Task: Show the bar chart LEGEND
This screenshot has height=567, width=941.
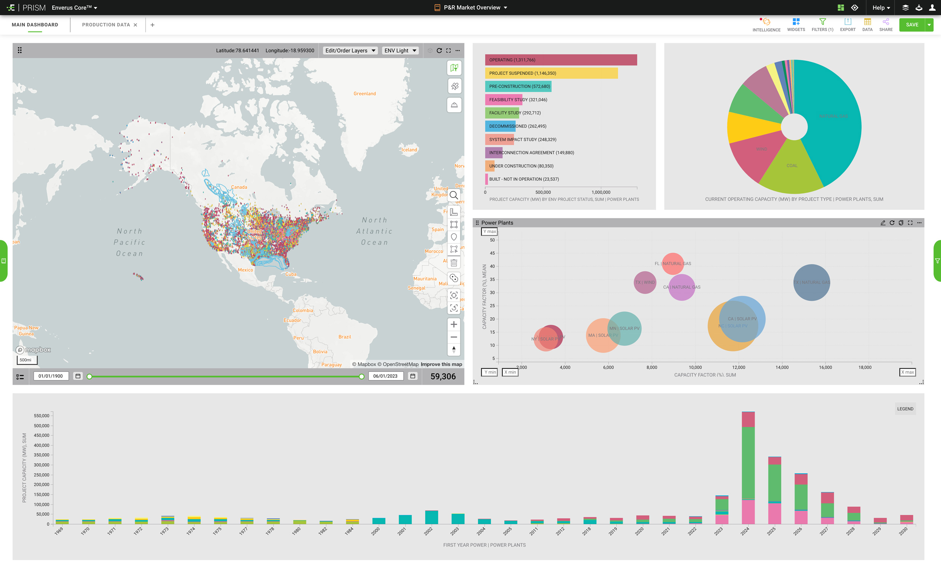Action: point(905,409)
